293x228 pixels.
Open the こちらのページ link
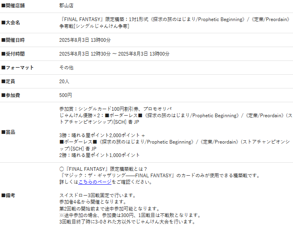[95, 182]
